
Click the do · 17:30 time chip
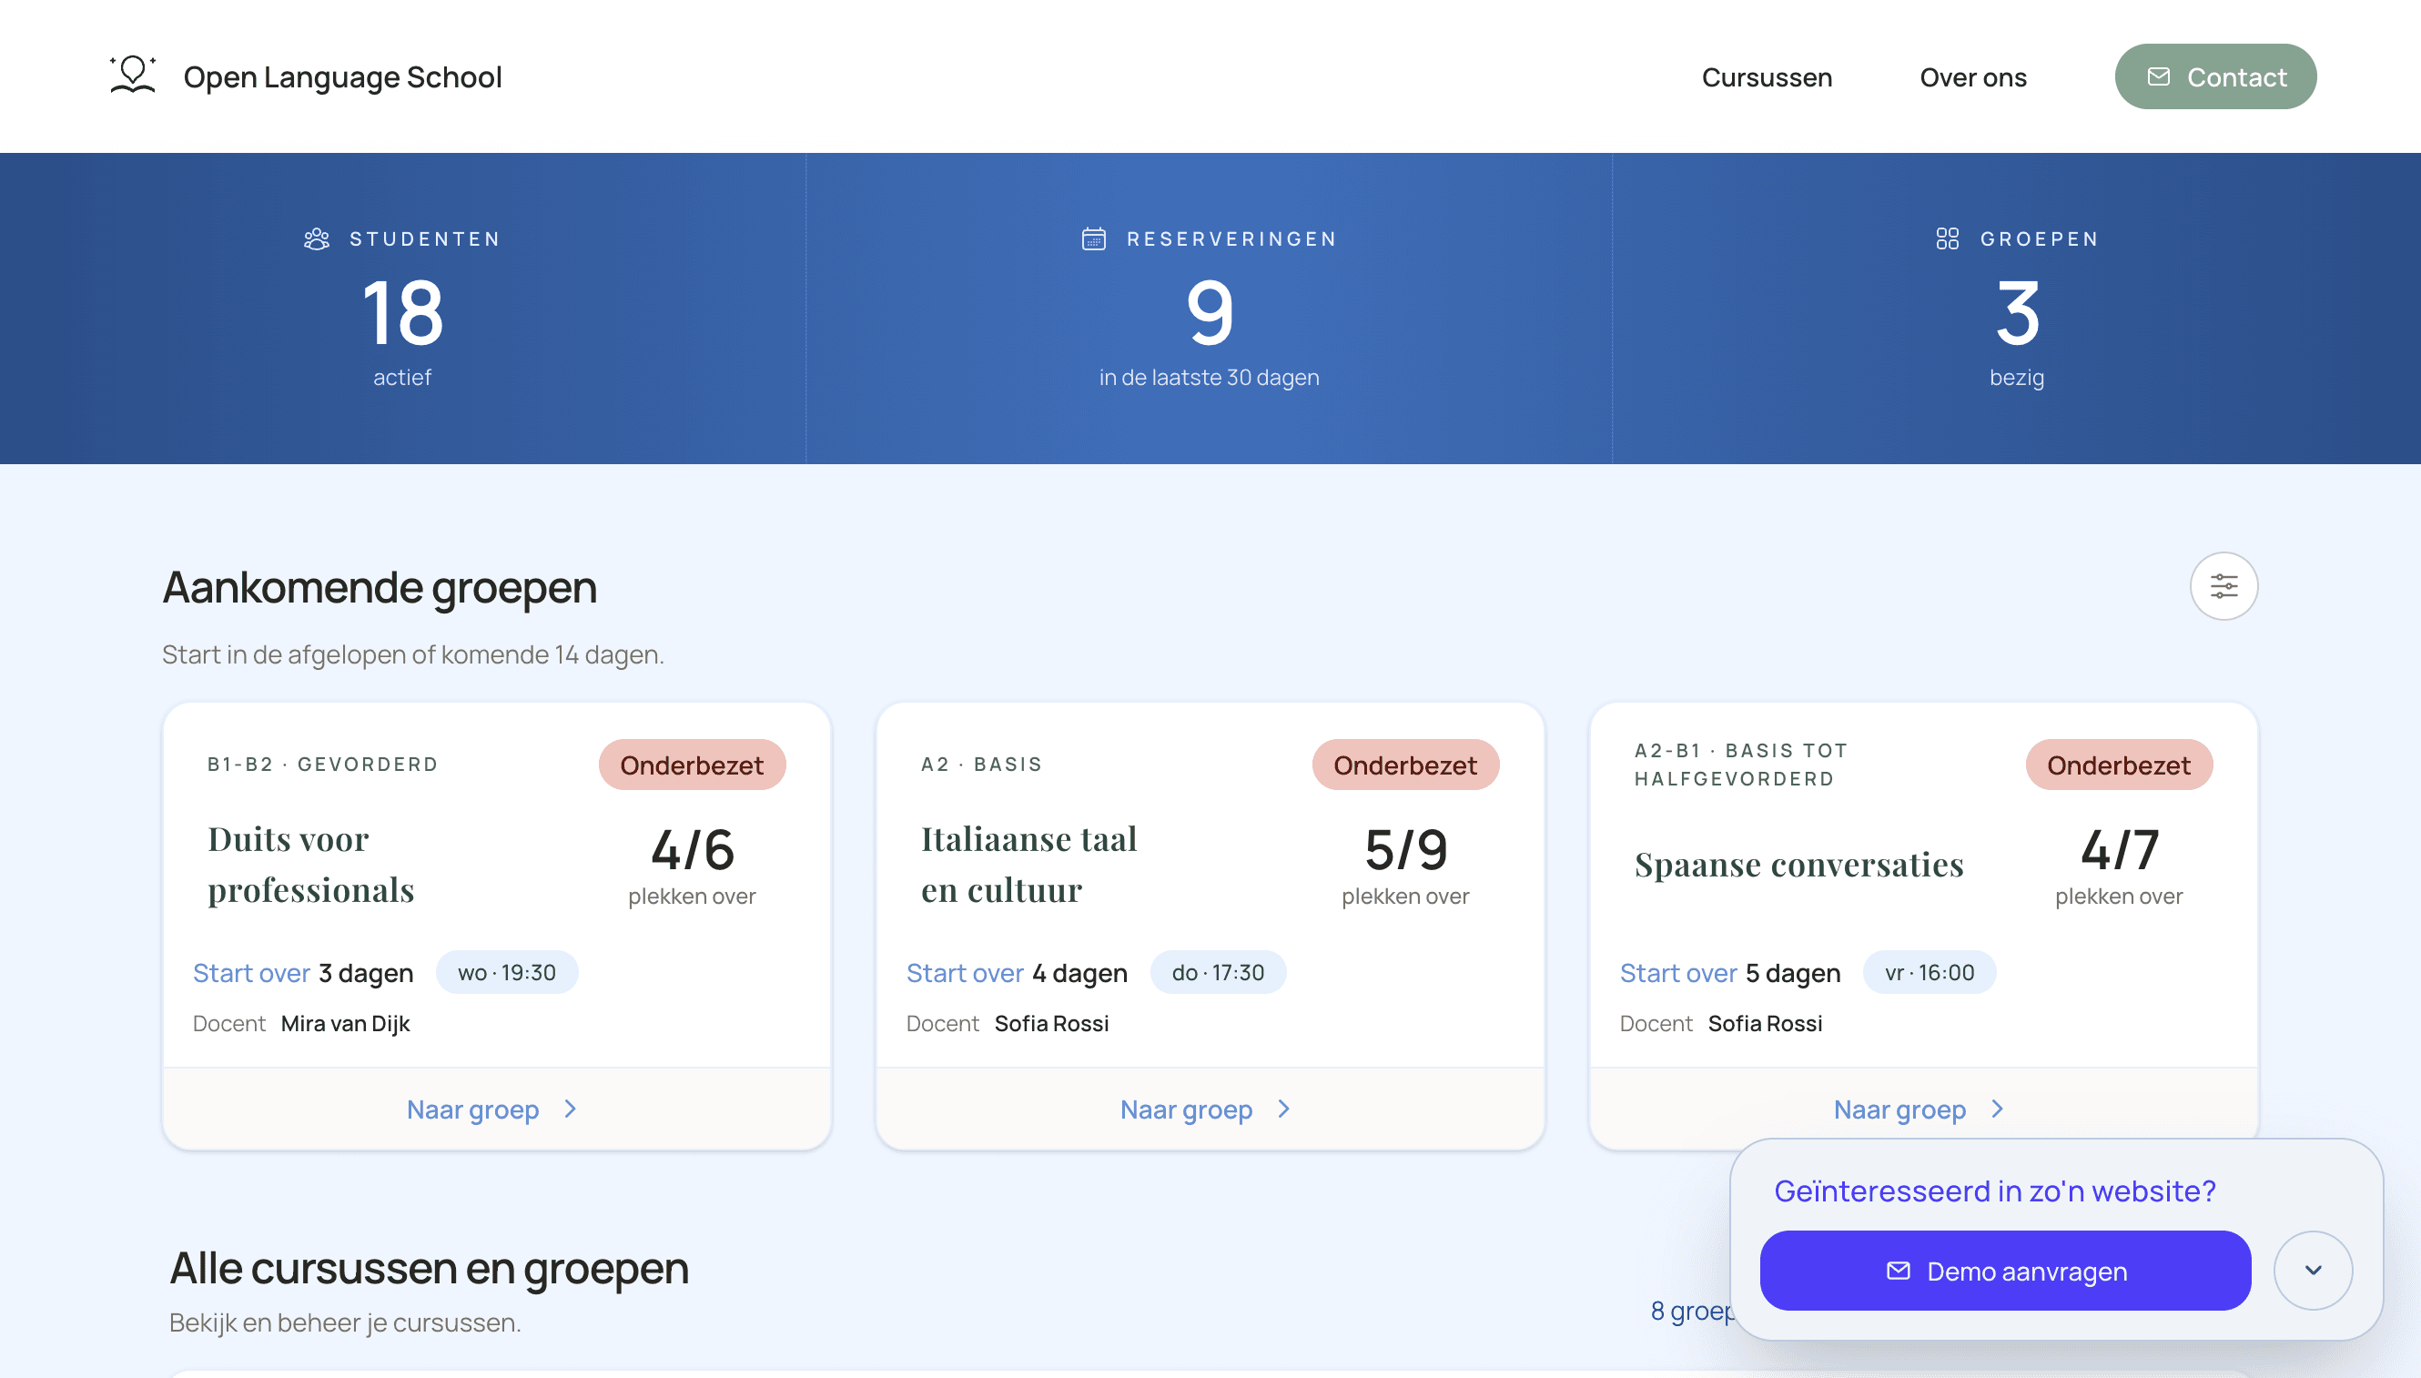coord(1217,972)
